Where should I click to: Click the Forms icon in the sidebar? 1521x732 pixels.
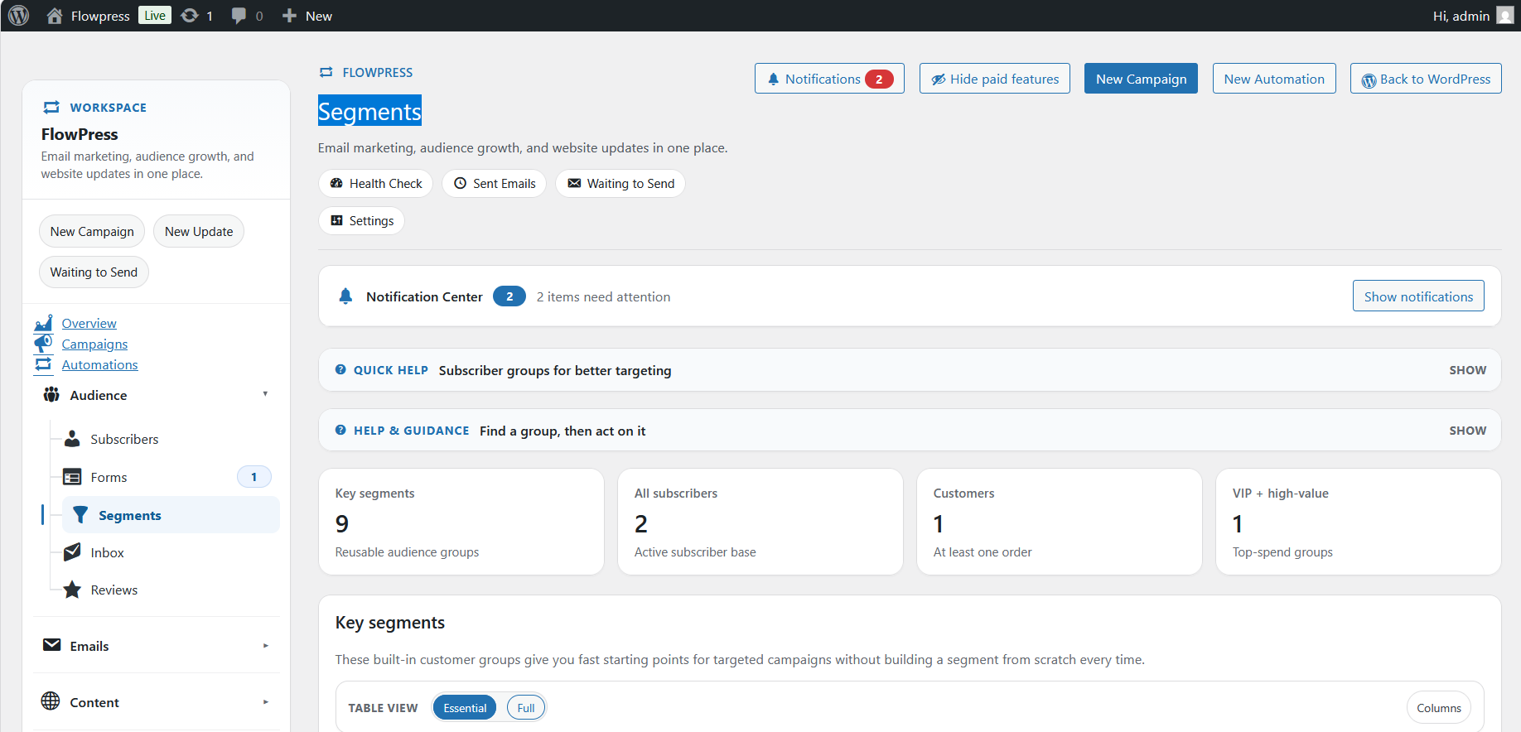point(72,477)
